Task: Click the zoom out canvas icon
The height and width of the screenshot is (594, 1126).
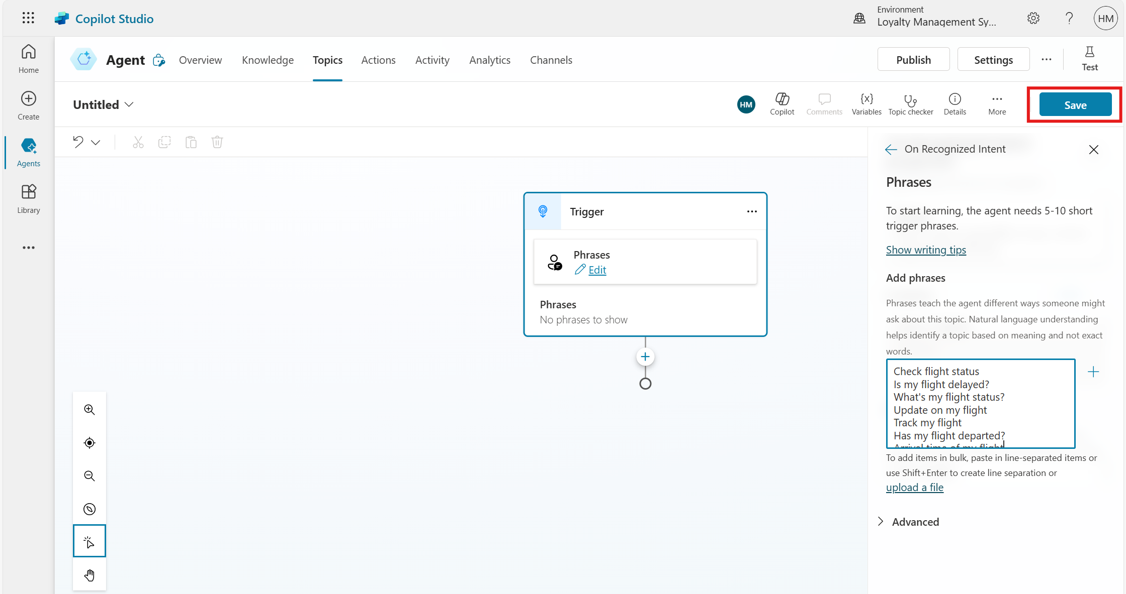Action: pyautogui.click(x=90, y=476)
